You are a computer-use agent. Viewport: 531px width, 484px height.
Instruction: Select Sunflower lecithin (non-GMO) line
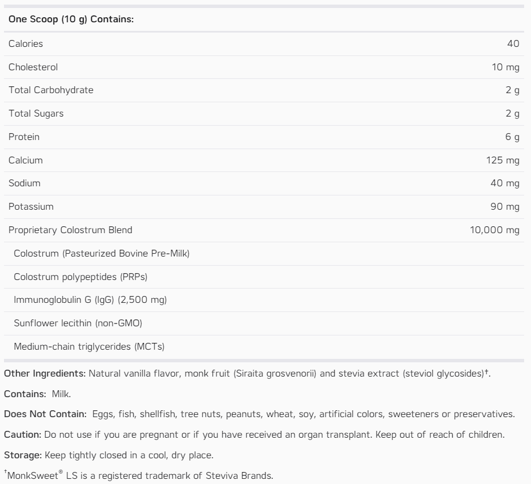78,323
